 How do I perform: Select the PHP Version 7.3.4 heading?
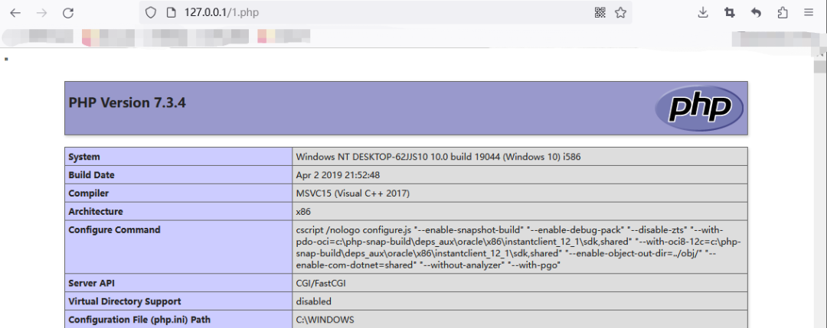[x=127, y=102]
